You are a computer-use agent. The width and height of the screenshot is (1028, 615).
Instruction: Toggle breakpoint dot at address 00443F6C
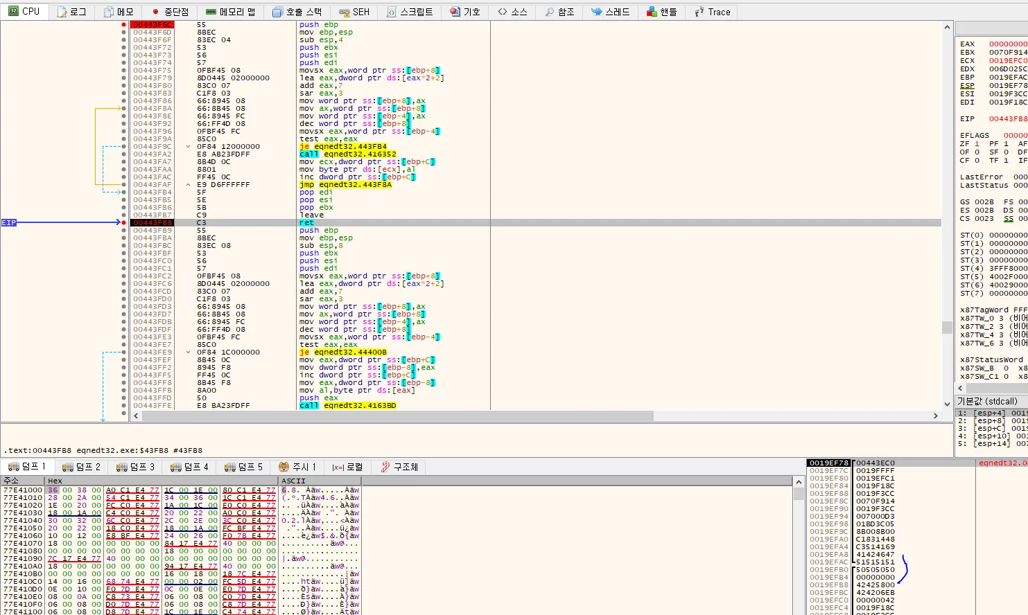tap(124, 25)
